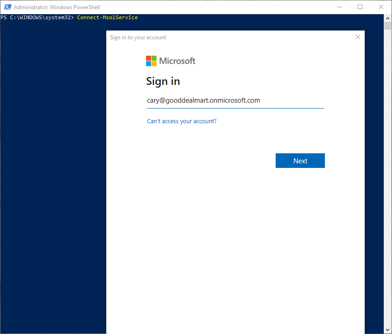Maximize the PowerShell window

360,7
